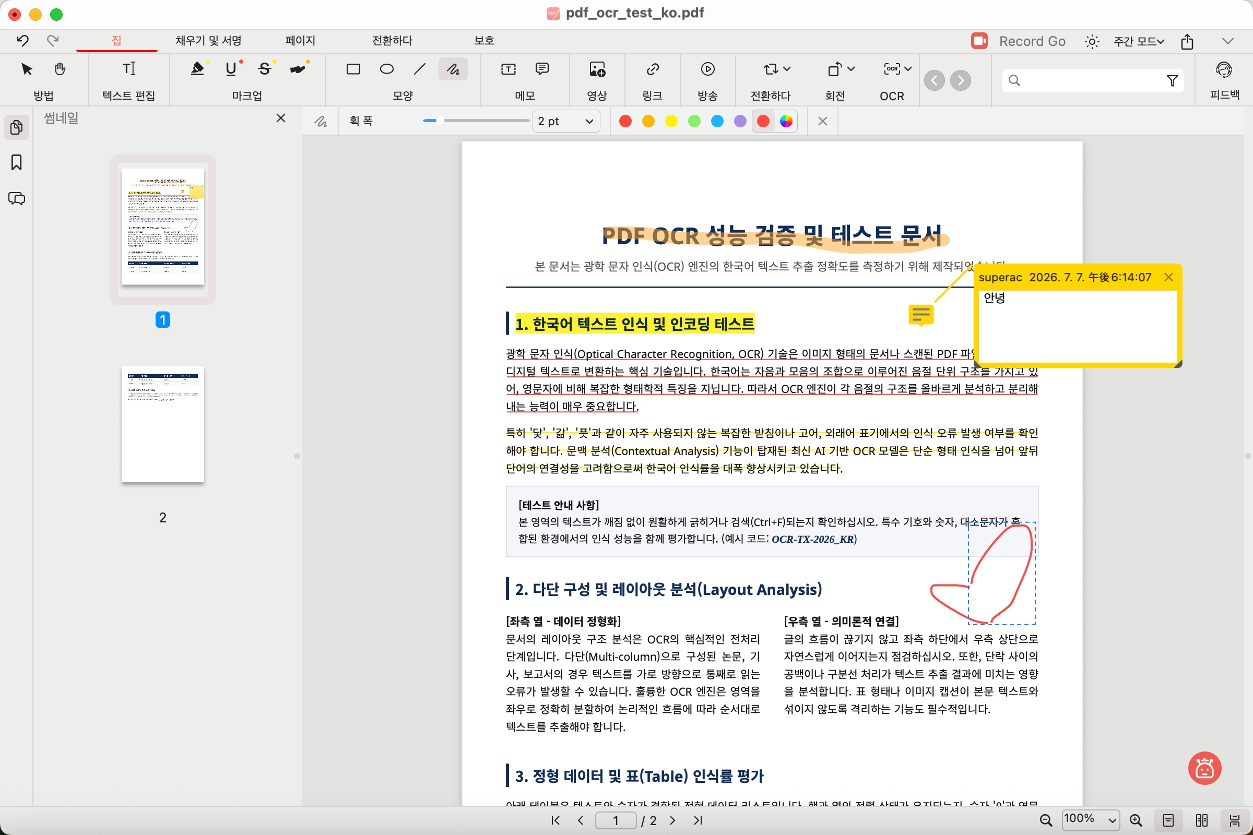The image size is (1253, 835).
Task: Select page 1 thumbnail
Action: (162, 227)
